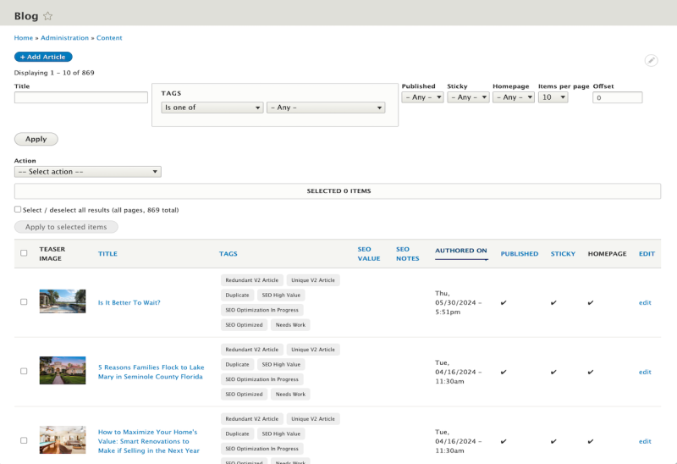Open the Items per page dropdown
Viewport: 677px width, 464px height.
[553, 97]
